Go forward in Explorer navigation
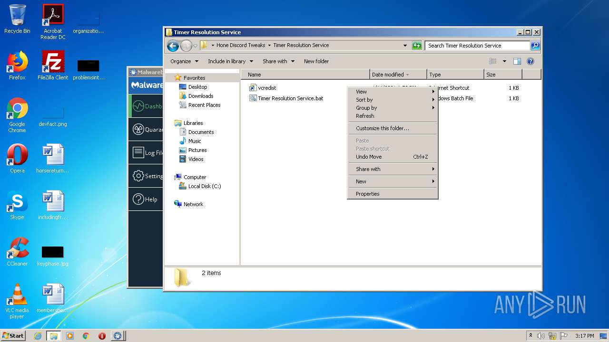Image resolution: width=609 pixels, height=342 pixels. click(186, 46)
